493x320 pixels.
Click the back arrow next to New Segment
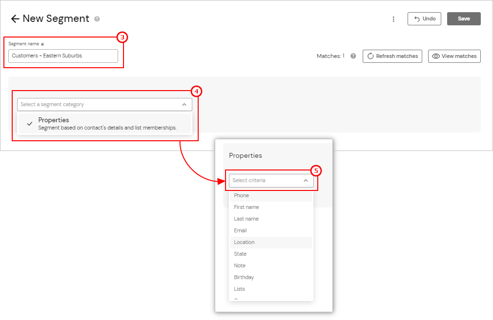tap(15, 19)
